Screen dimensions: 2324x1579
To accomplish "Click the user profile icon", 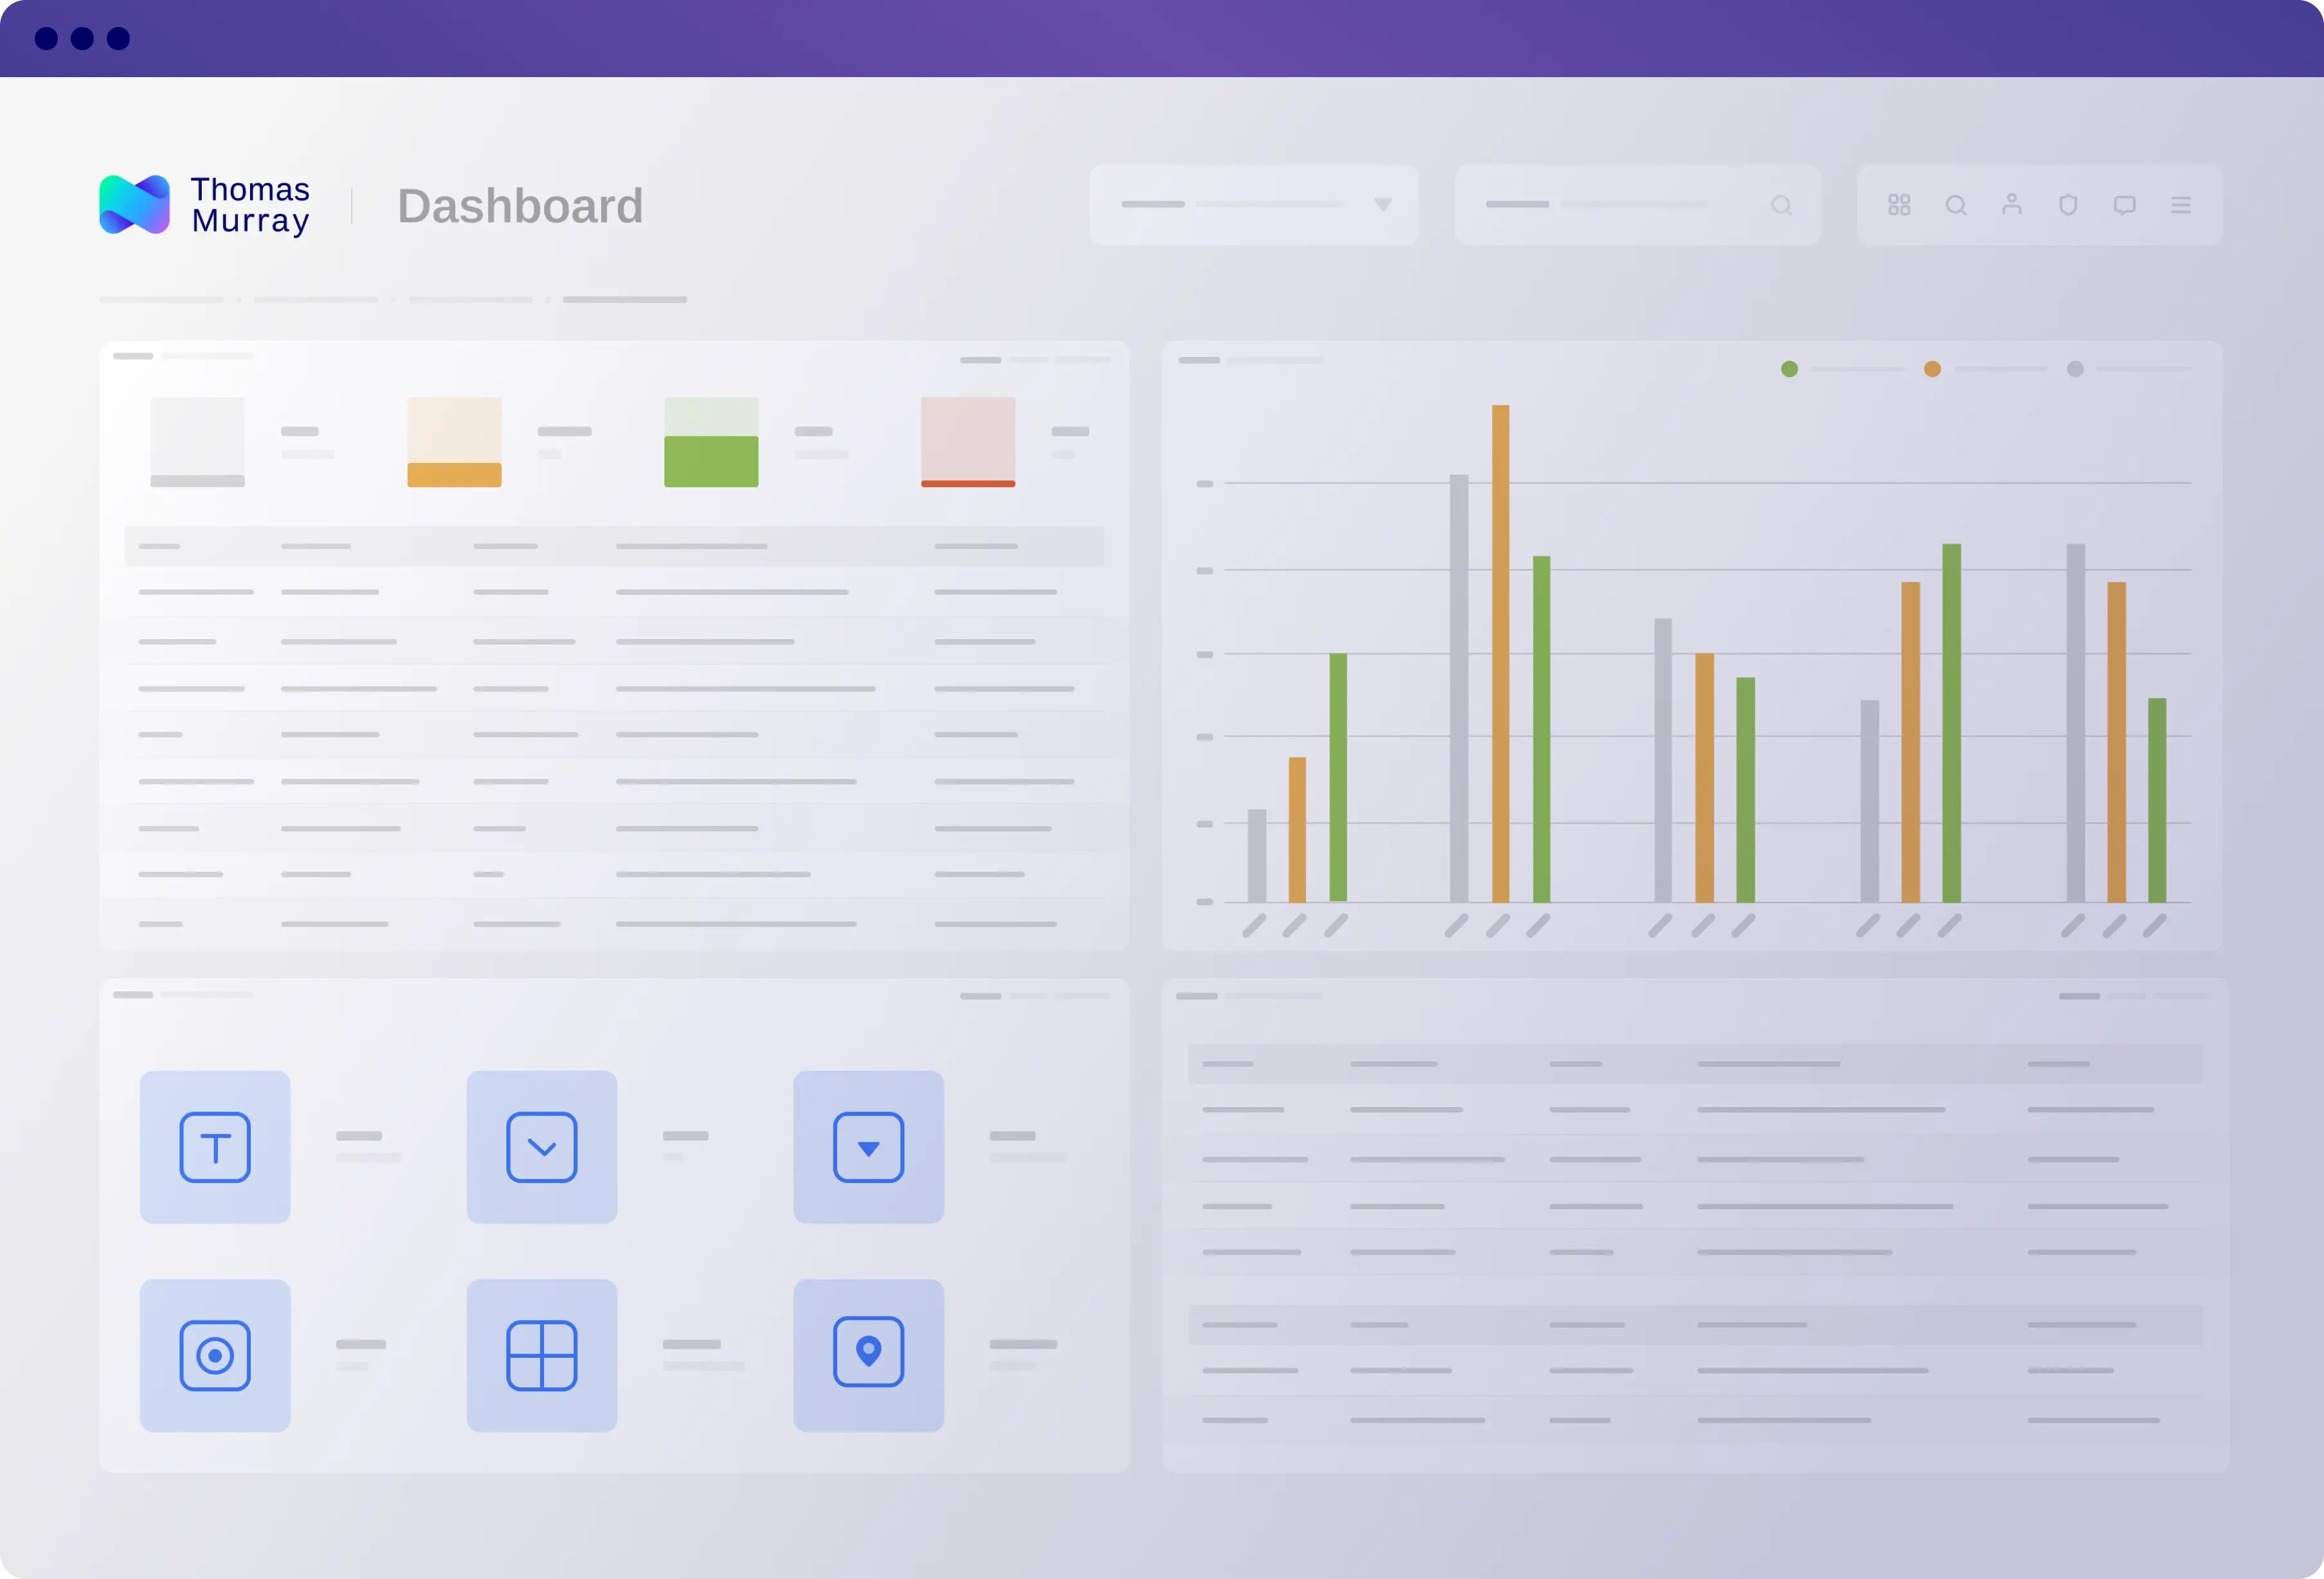I will (x=2010, y=206).
